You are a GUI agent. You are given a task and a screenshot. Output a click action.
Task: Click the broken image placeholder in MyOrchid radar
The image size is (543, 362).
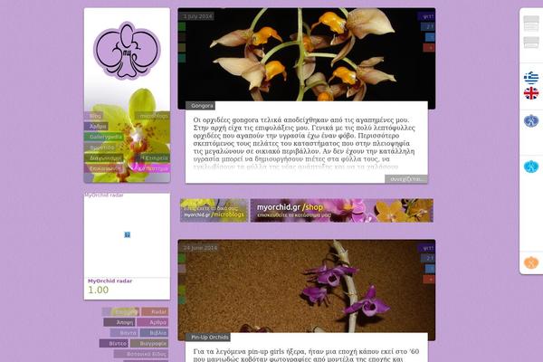(127, 235)
